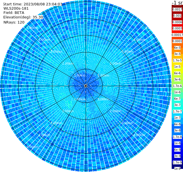Image resolution: width=183 pixels, height=172 pixels.
Task: Click the 0.0001 colorbar tick label
Action: tap(177, 41)
